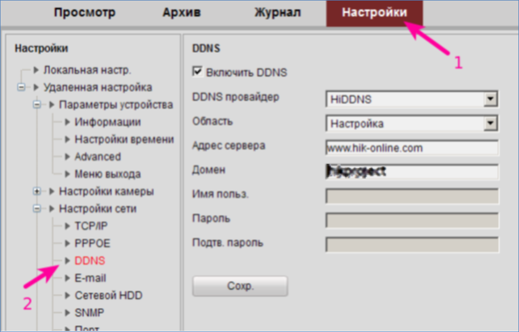
Task: Collapse the Параметры устройства branch
Action: [37, 105]
